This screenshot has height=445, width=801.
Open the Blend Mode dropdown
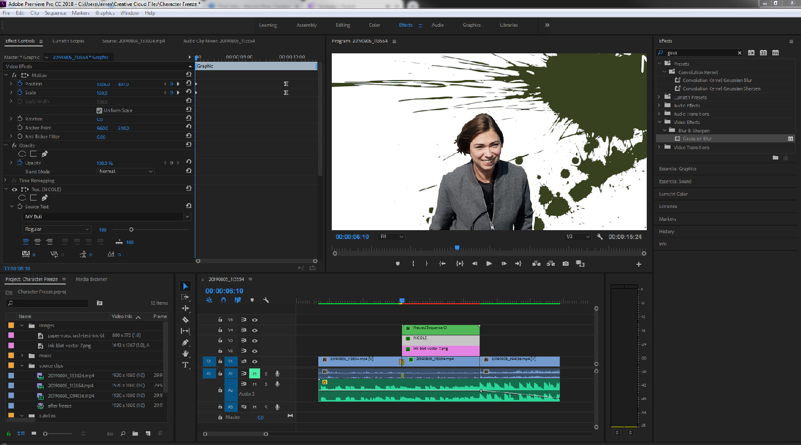pos(126,171)
